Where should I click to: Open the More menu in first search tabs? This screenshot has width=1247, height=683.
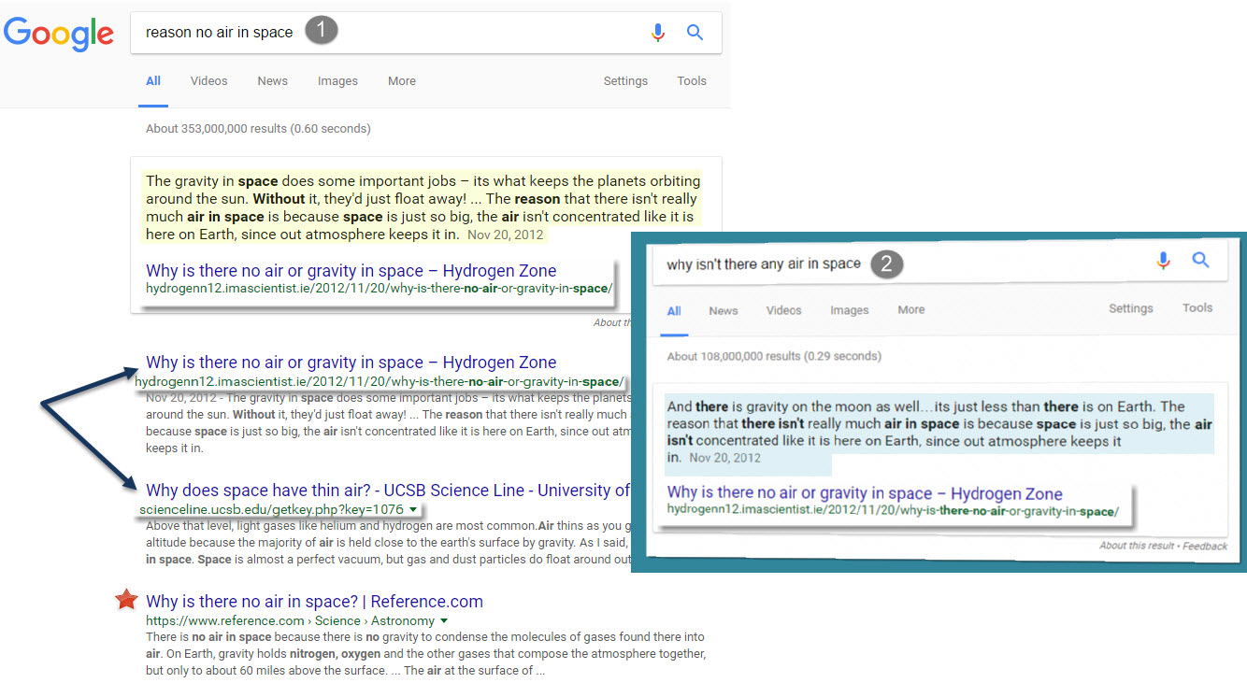(x=402, y=81)
